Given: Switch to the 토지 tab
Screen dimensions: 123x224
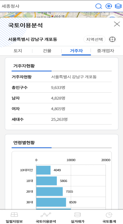Looking at the screenshot, I should 18,51.
